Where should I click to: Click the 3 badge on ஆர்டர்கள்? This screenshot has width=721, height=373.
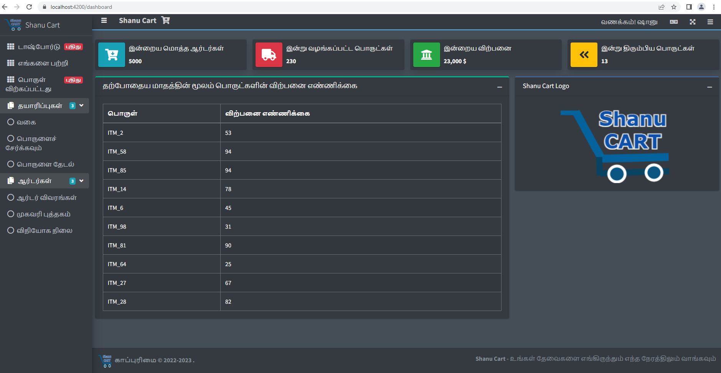(73, 181)
